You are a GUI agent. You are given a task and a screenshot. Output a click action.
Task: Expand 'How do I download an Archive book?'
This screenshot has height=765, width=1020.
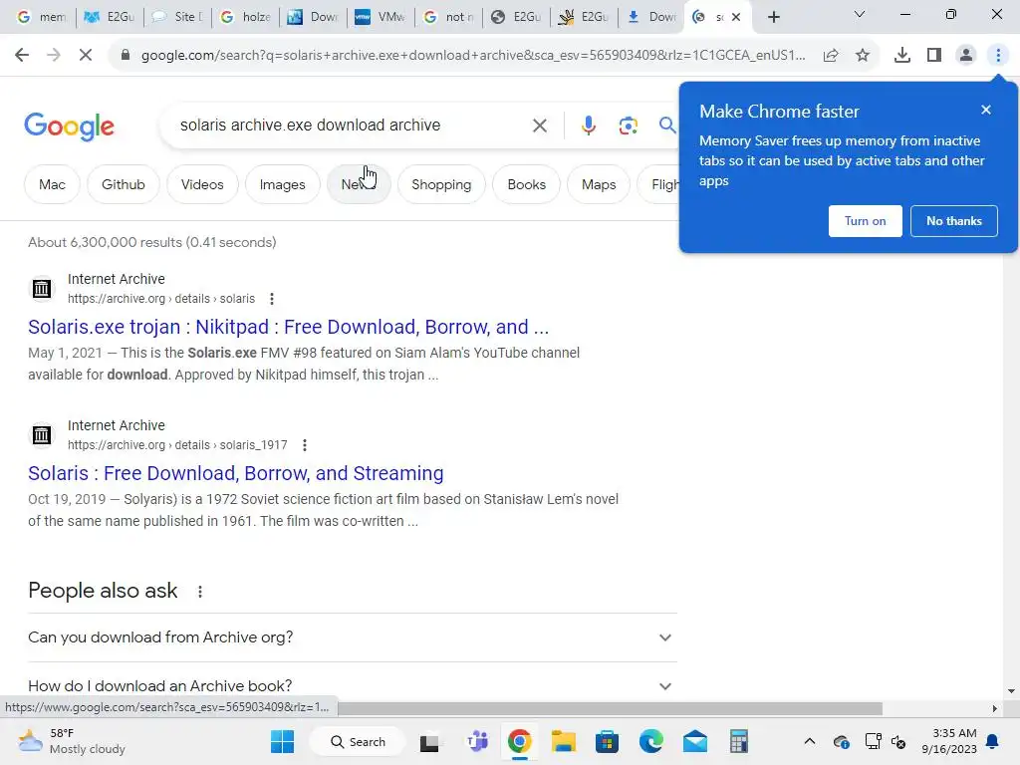click(353, 685)
